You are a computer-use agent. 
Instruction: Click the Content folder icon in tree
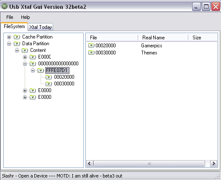click(25, 50)
